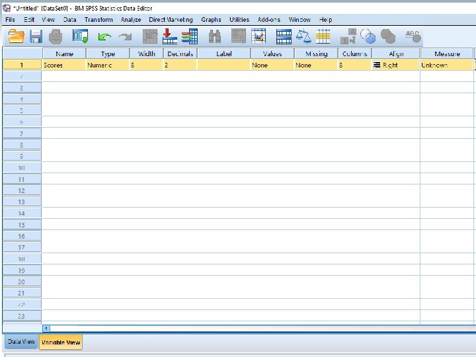
Task: Open the Analyze menu
Action: 131,20
